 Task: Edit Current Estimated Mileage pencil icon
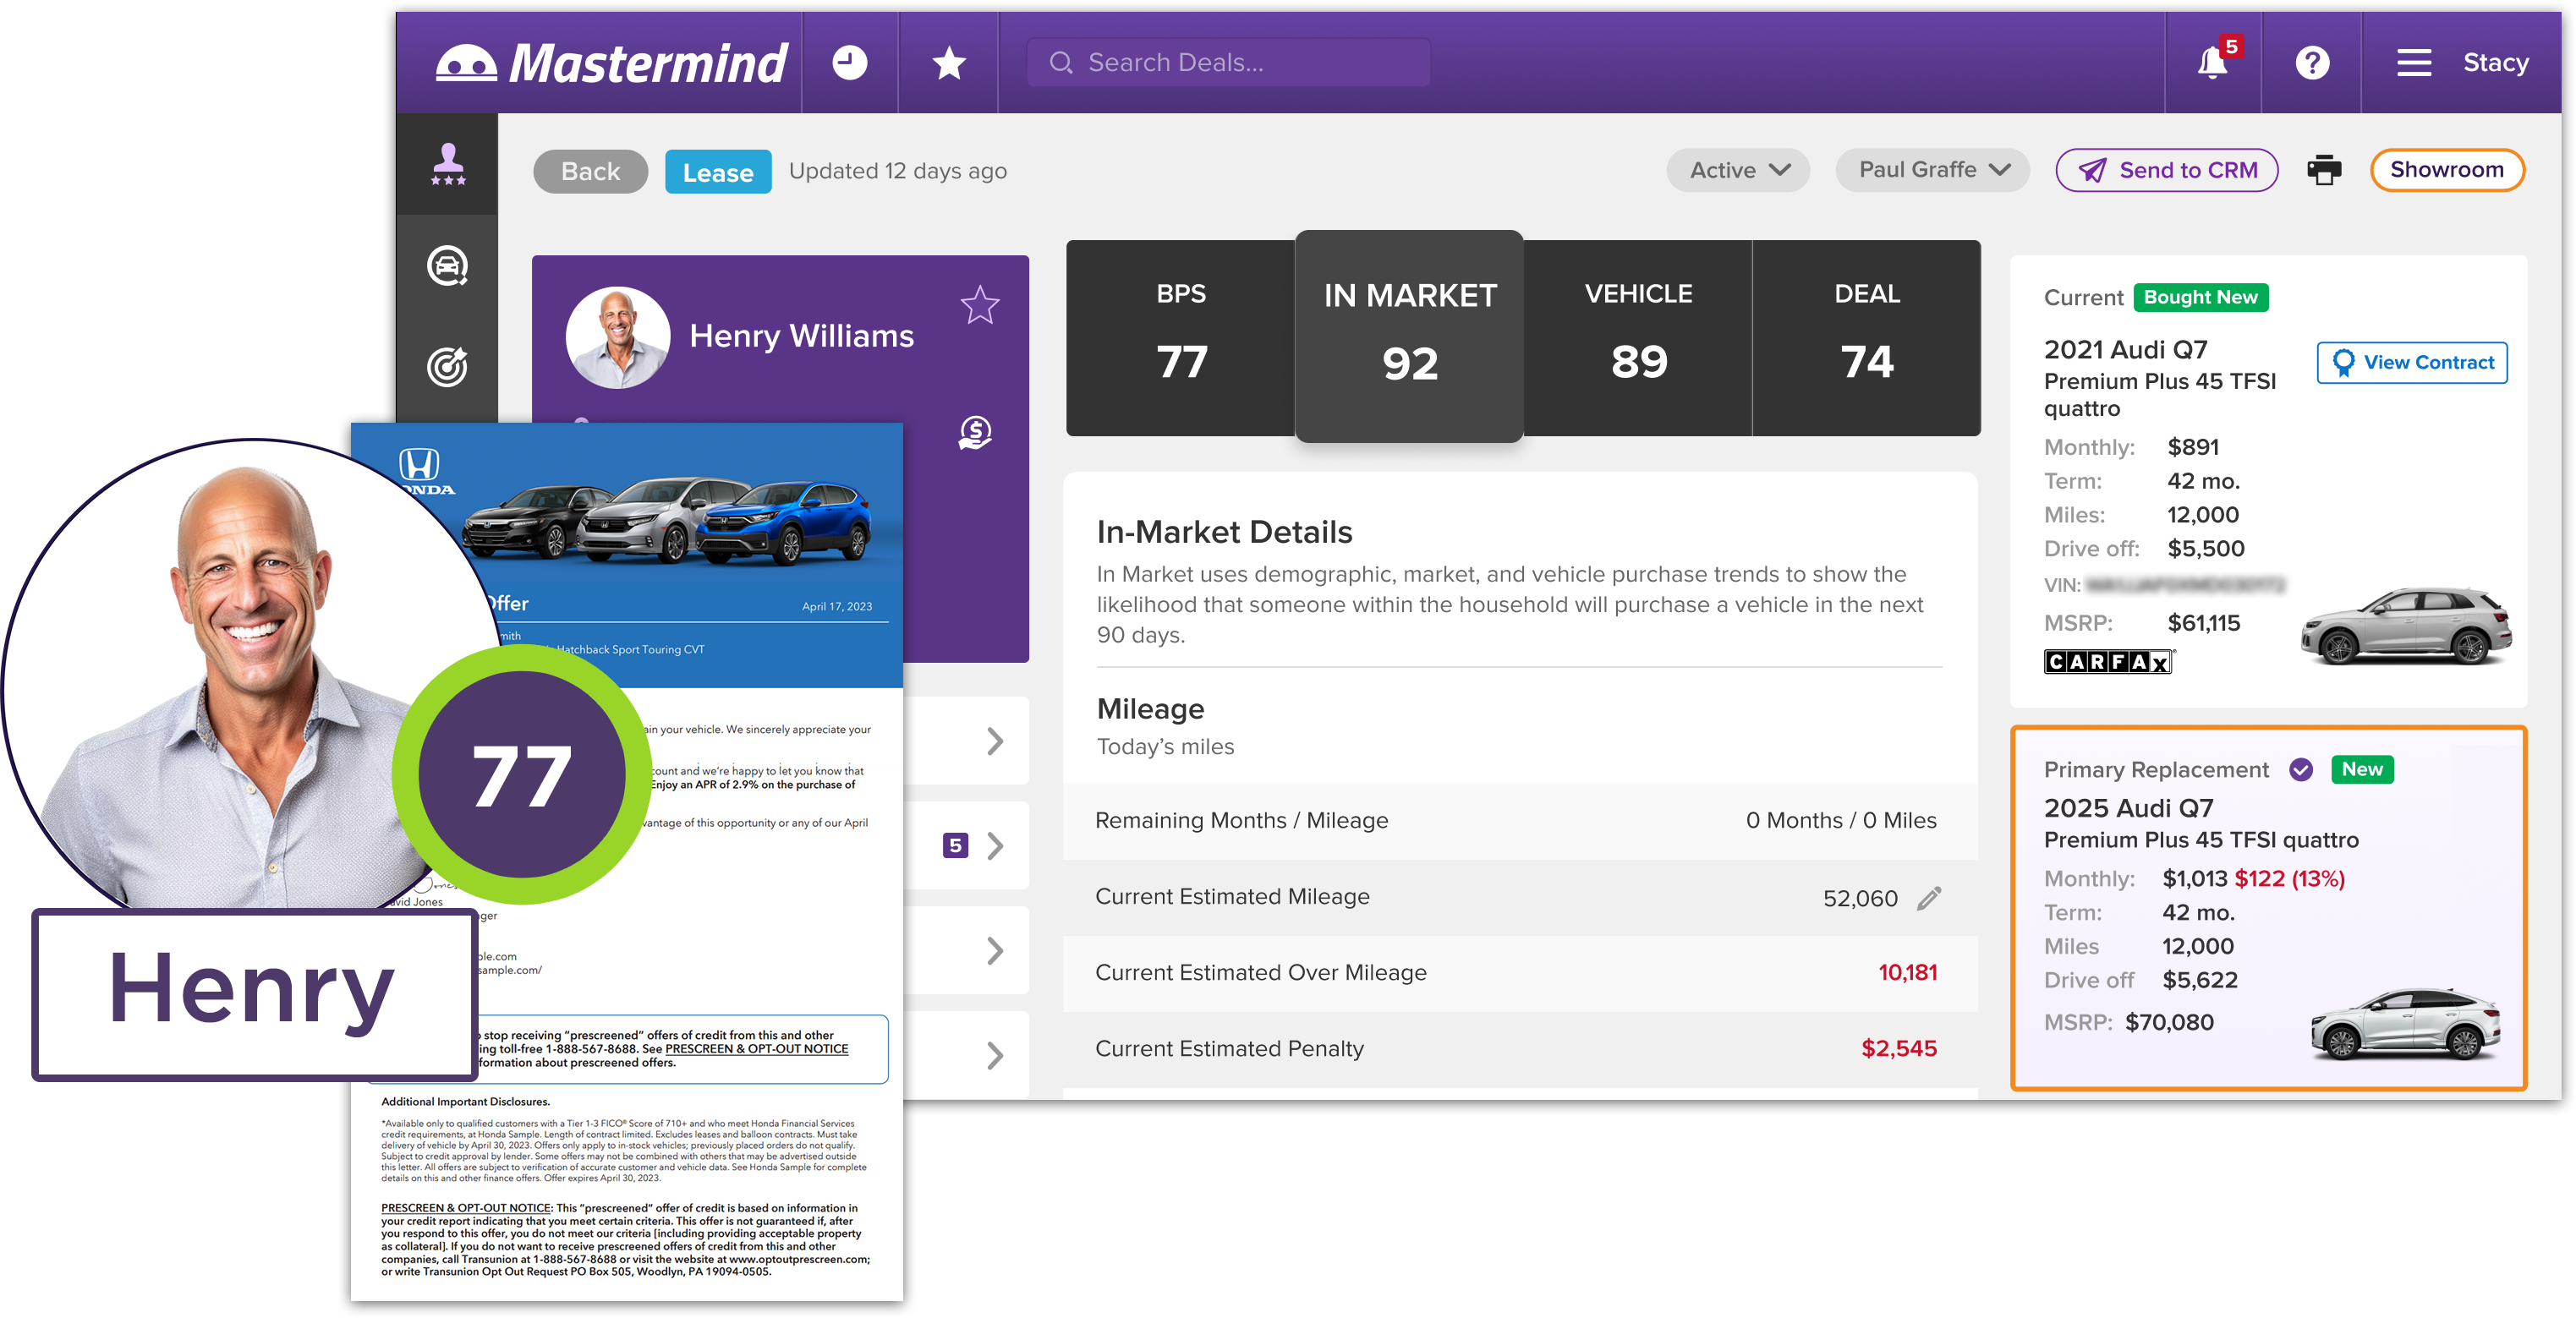coord(1929,898)
